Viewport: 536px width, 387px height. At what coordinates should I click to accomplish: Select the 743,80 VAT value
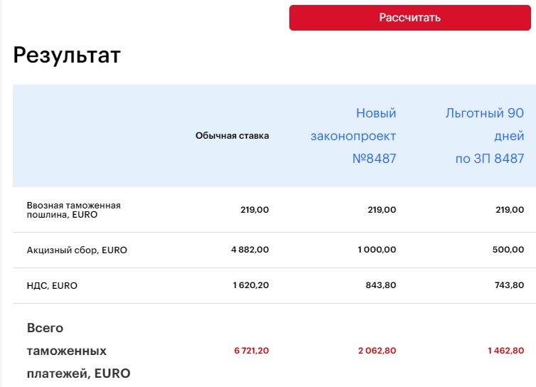point(508,285)
